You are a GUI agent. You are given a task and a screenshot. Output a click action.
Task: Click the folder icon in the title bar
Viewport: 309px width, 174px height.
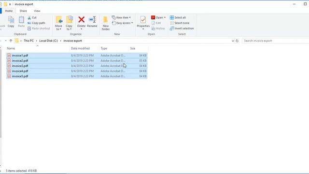click(x=5, y=4)
